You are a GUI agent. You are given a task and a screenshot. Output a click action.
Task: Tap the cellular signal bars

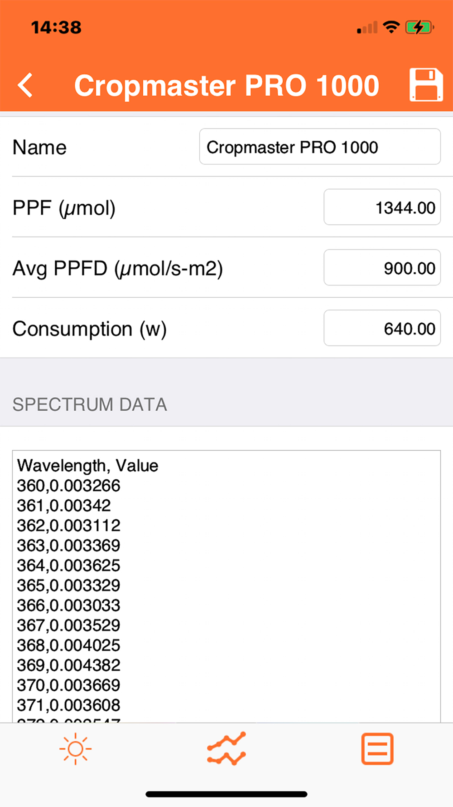(367, 28)
